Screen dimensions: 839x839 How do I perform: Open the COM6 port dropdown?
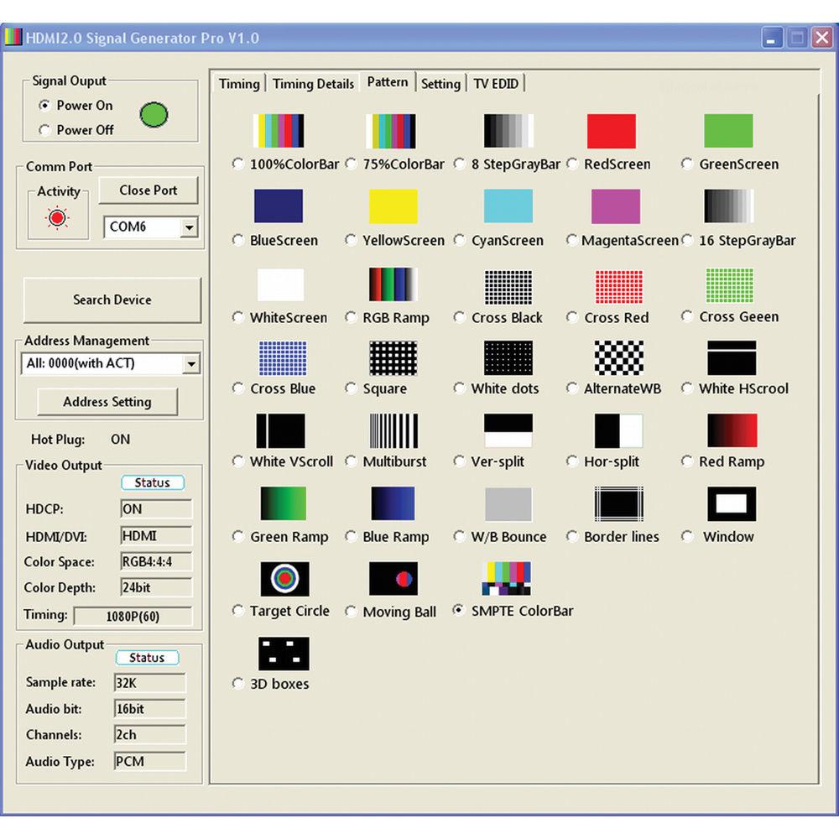(190, 227)
